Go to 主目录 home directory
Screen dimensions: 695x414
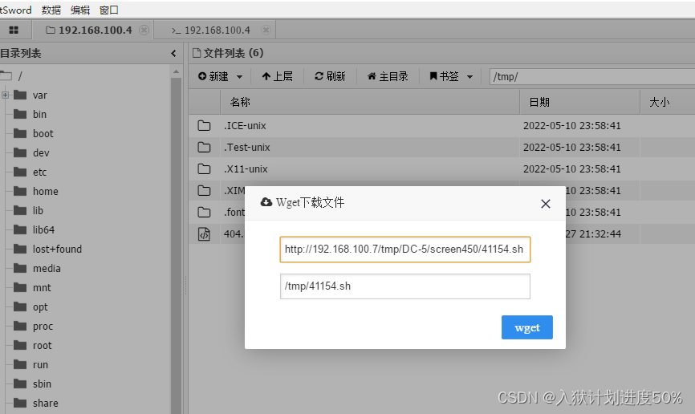click(x=388, y=76)
